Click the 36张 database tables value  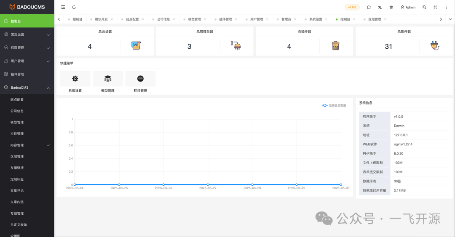[397, 181]
